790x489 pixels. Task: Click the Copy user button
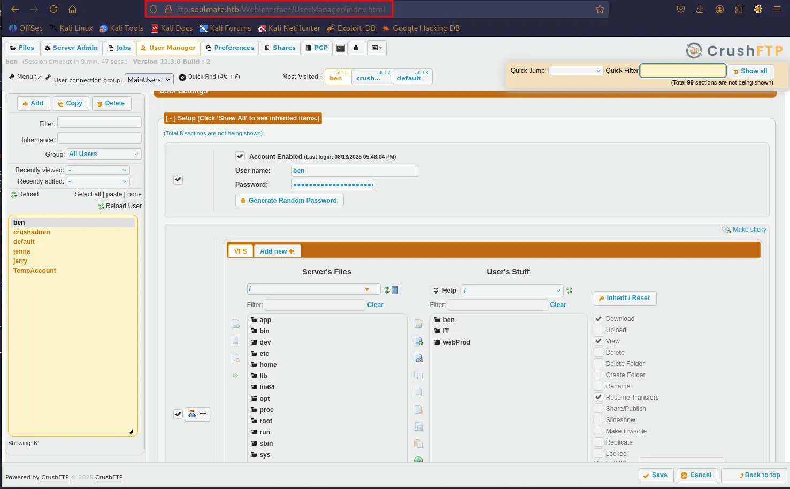(71, 103)
